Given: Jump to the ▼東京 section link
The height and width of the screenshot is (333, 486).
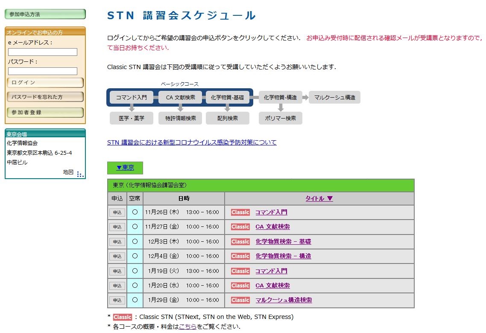Looking at the screenshot, I should [125, 168].
